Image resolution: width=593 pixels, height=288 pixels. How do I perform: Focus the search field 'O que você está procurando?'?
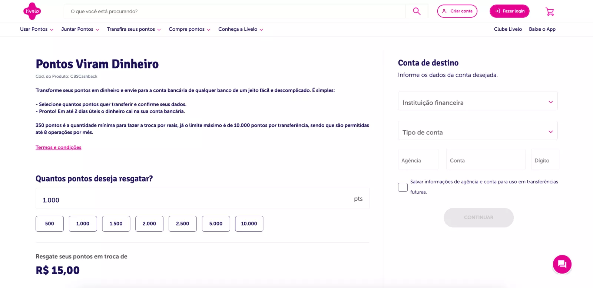235,11
